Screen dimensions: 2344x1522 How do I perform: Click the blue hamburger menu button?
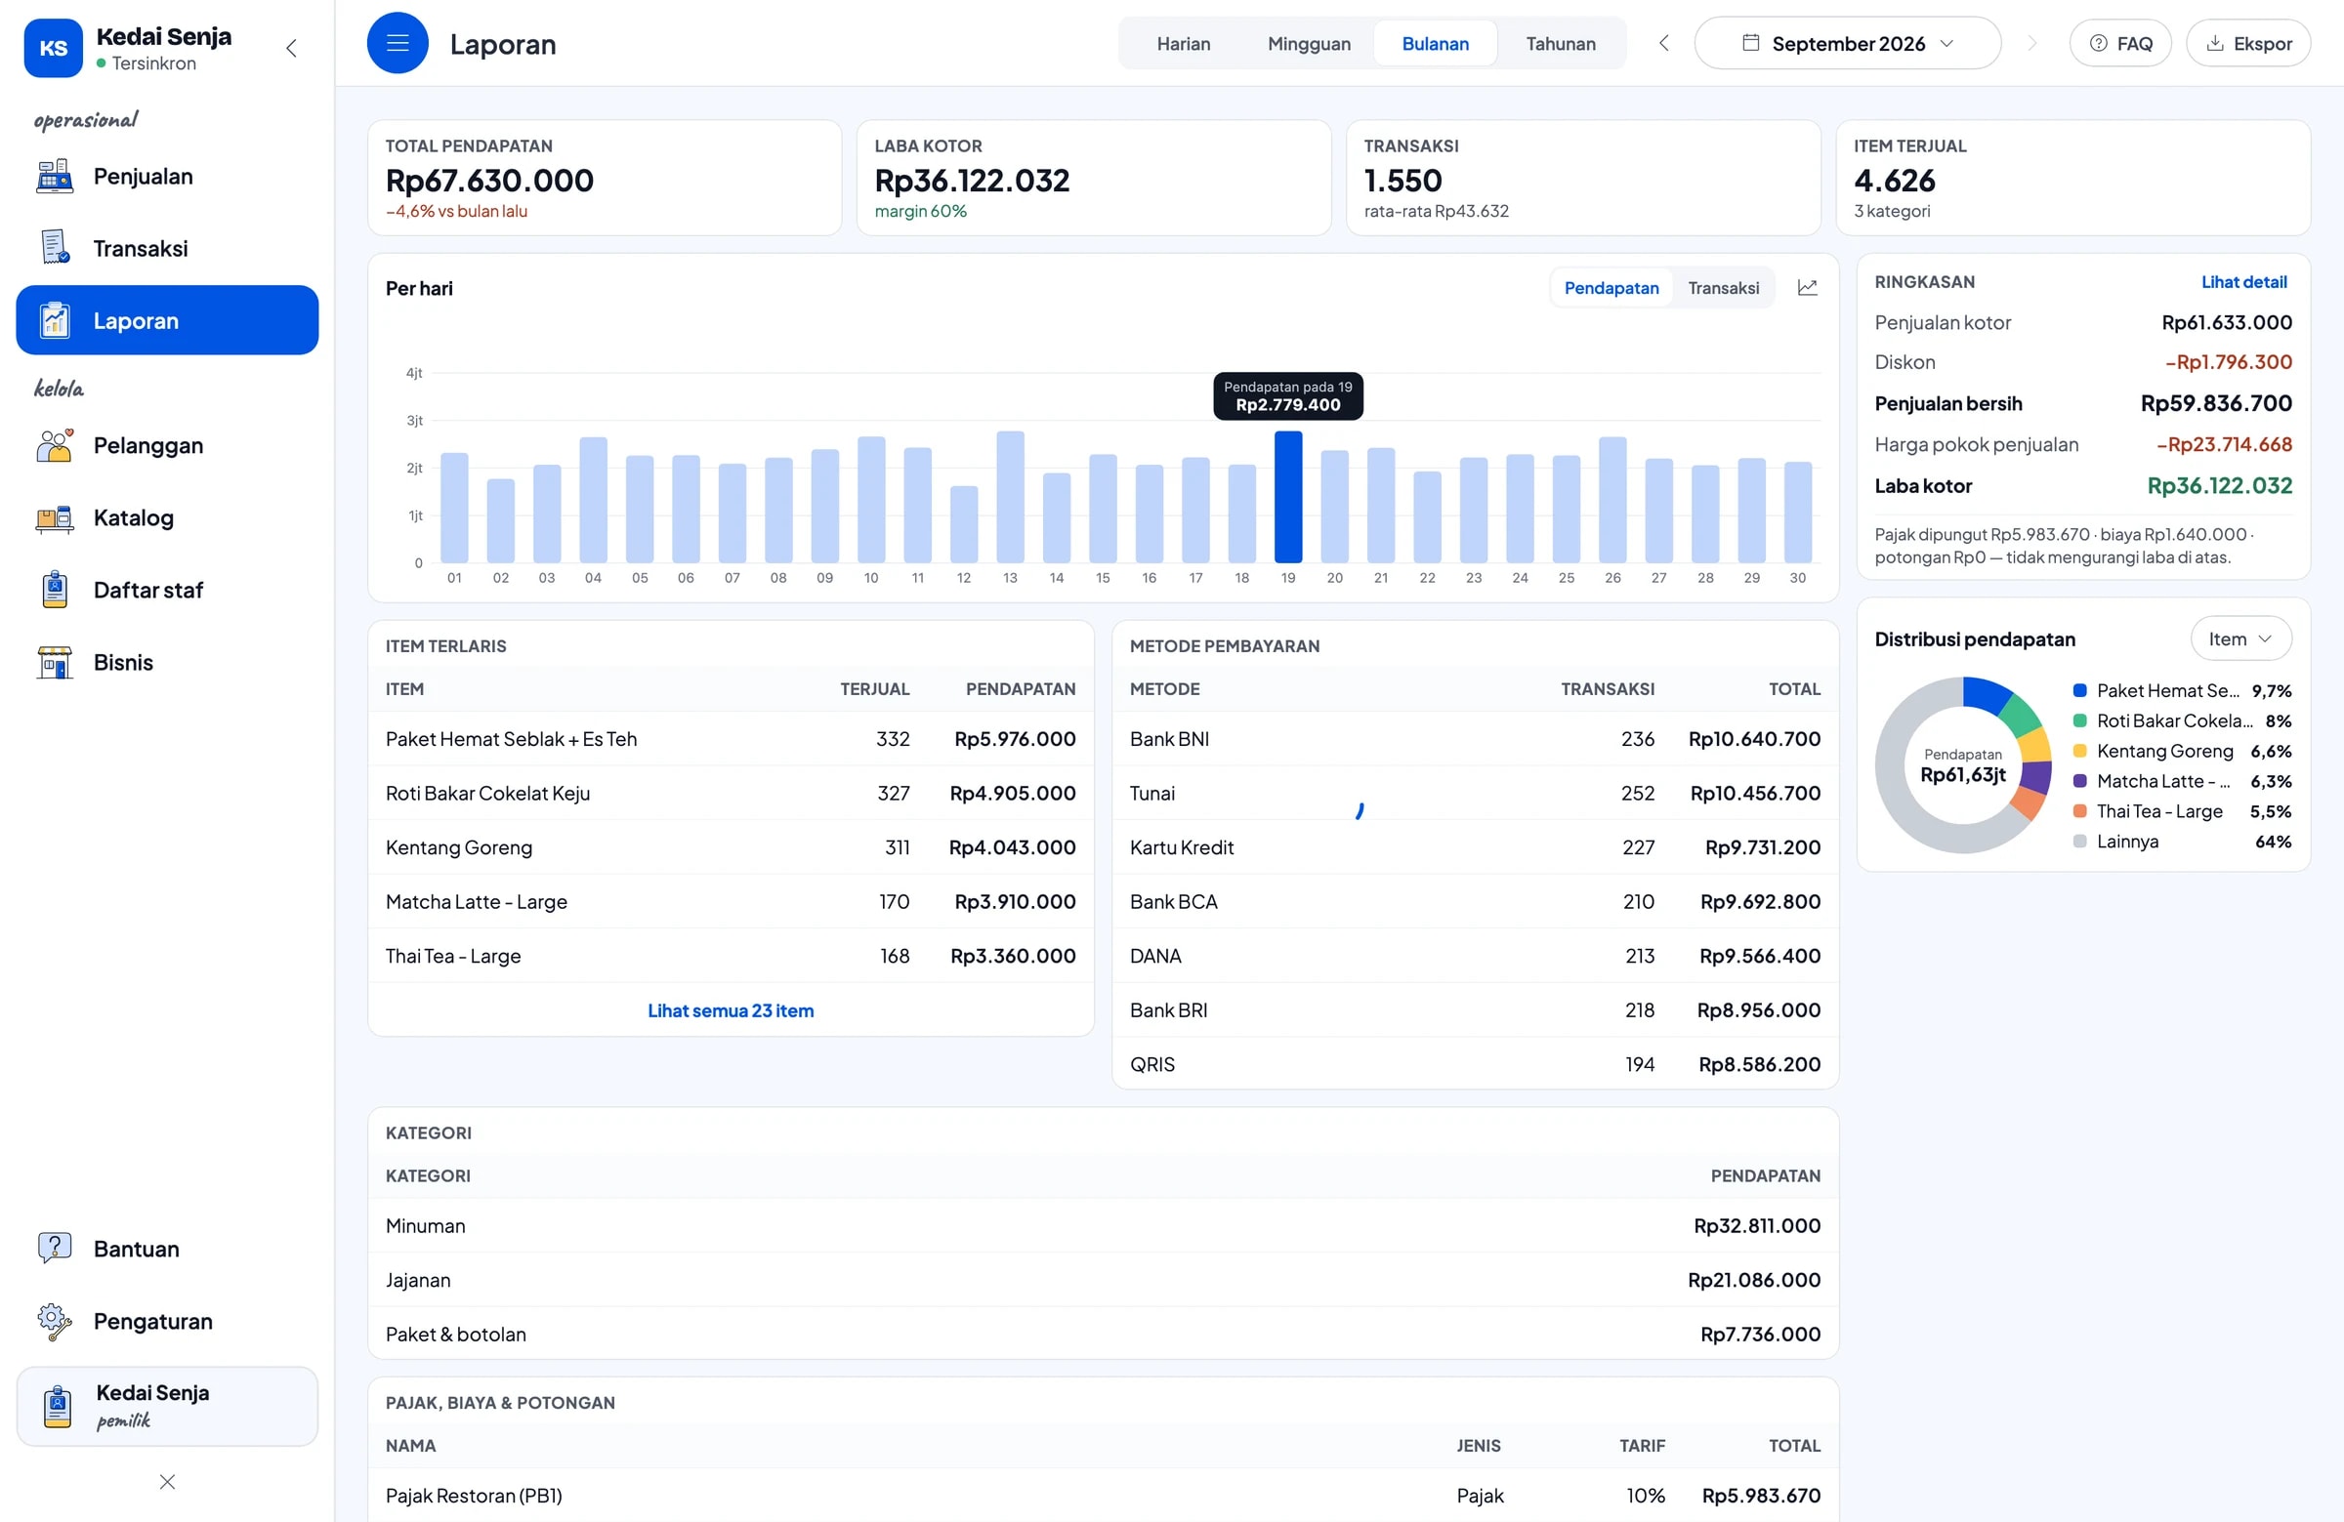[398, 43]
